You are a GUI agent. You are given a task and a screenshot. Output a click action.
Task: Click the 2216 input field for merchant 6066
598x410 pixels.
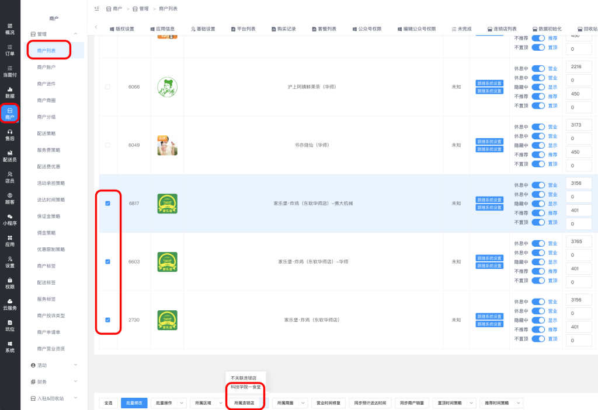click(578, 66)
